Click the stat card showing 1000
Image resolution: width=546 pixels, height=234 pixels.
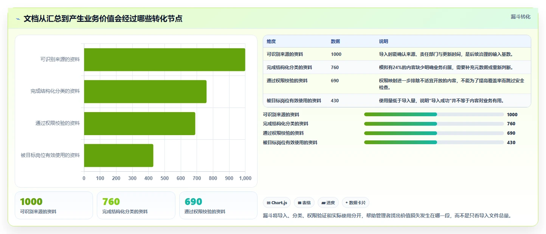54,205
